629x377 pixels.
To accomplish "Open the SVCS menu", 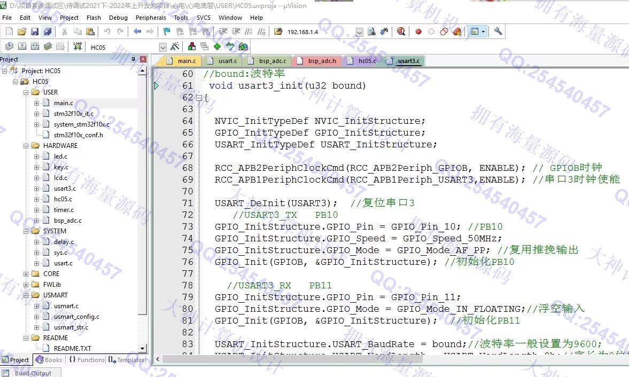I will coord(204,18).
